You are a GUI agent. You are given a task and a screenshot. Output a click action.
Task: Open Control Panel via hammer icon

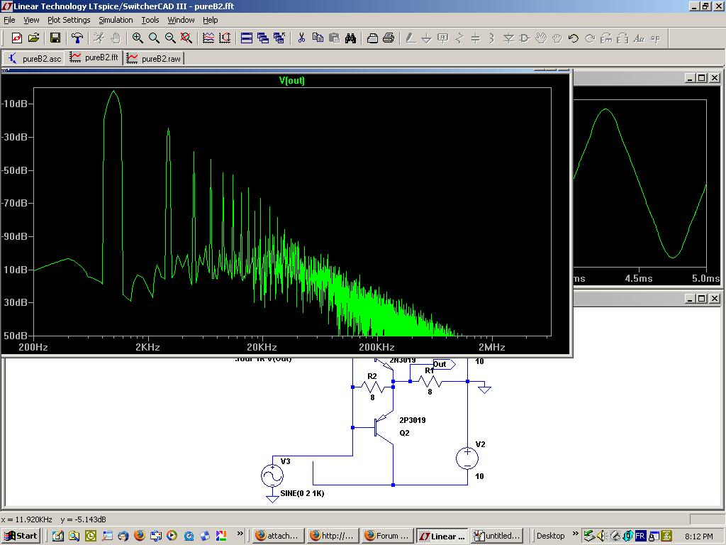(x=77, y=38)
